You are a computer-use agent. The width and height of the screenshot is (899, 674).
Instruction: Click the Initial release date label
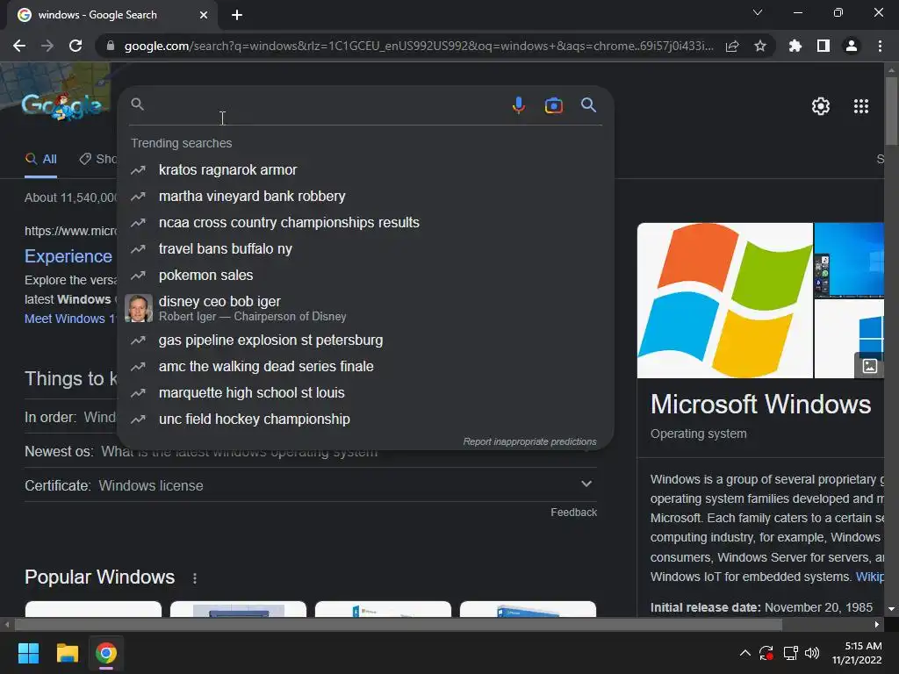click(705, 607)
